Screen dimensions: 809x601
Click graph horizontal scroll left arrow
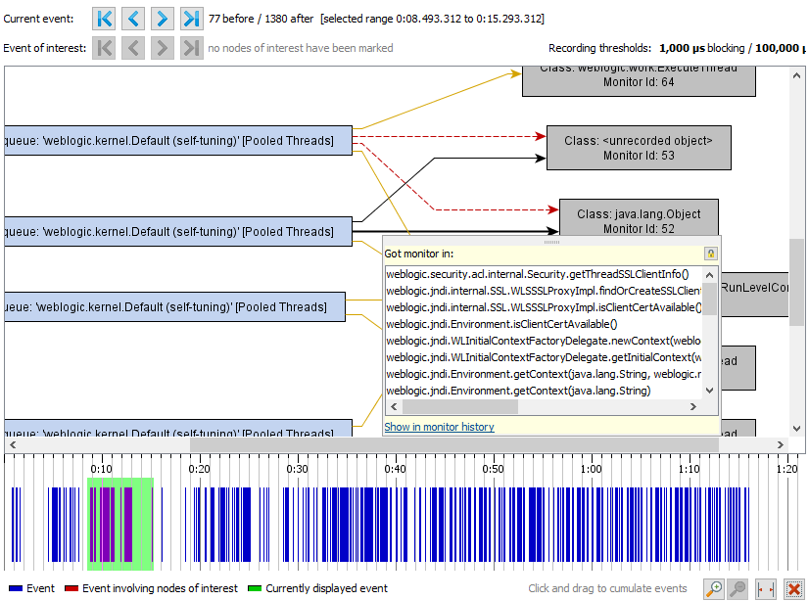[13, 444]
